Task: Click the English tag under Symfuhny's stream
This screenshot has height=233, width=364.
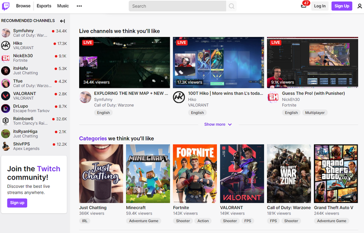Action: [103, 113]
